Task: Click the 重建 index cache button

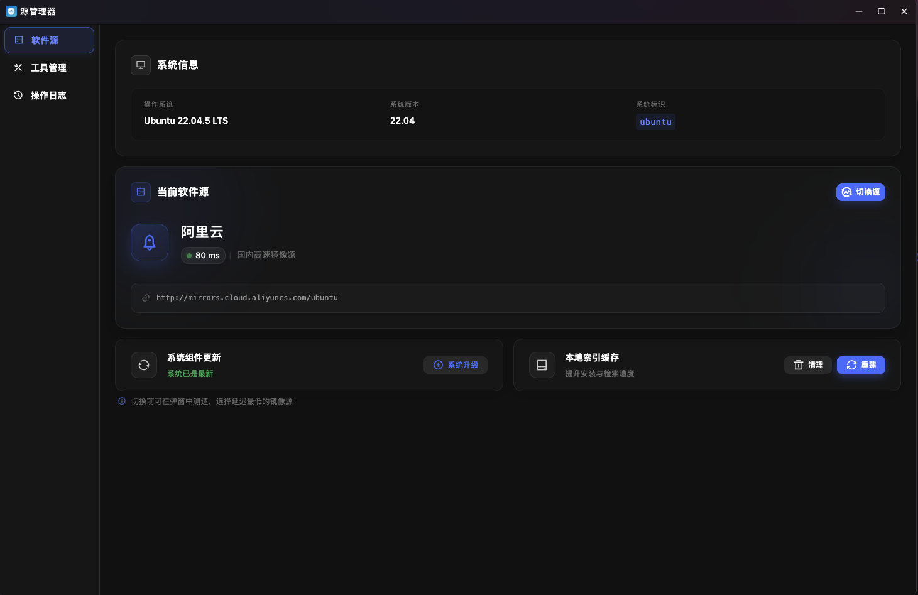Action: click(861, 365)
